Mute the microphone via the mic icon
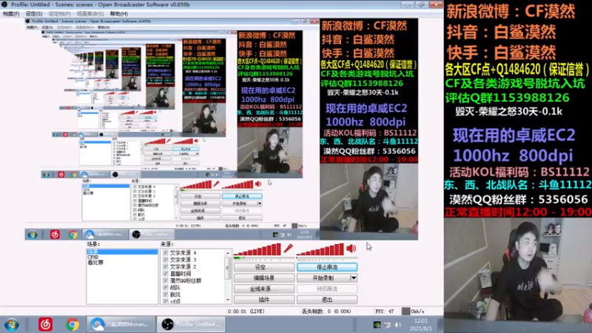The width and height of the screenshot is (592, 333). point(288,249)
